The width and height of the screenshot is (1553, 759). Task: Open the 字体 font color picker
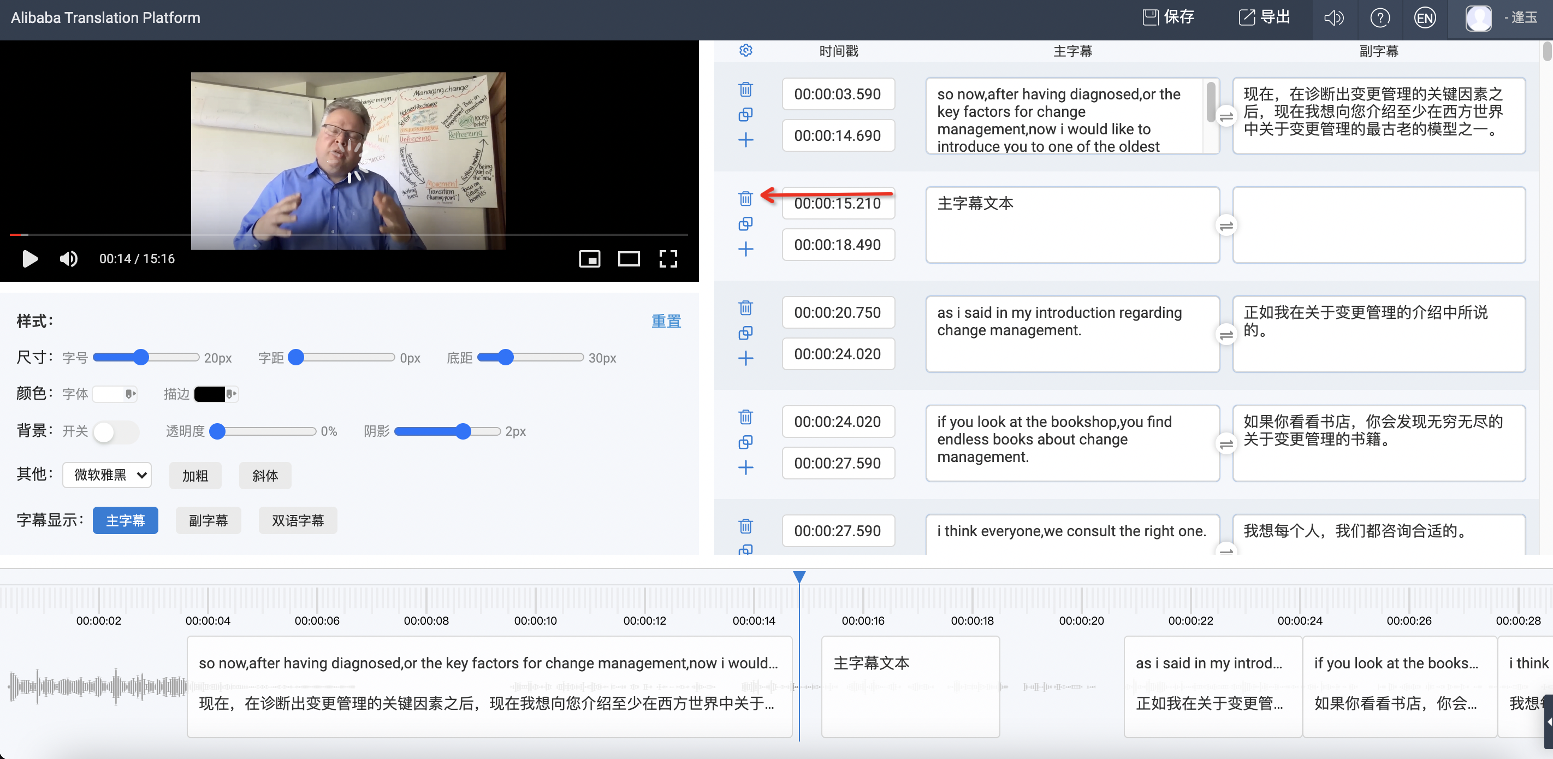pos(115,394)
